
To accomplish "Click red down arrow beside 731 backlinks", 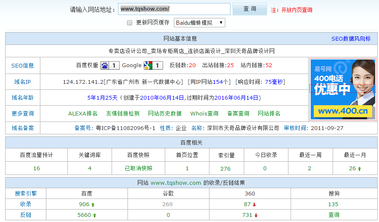I will click(x=256, y=215).
